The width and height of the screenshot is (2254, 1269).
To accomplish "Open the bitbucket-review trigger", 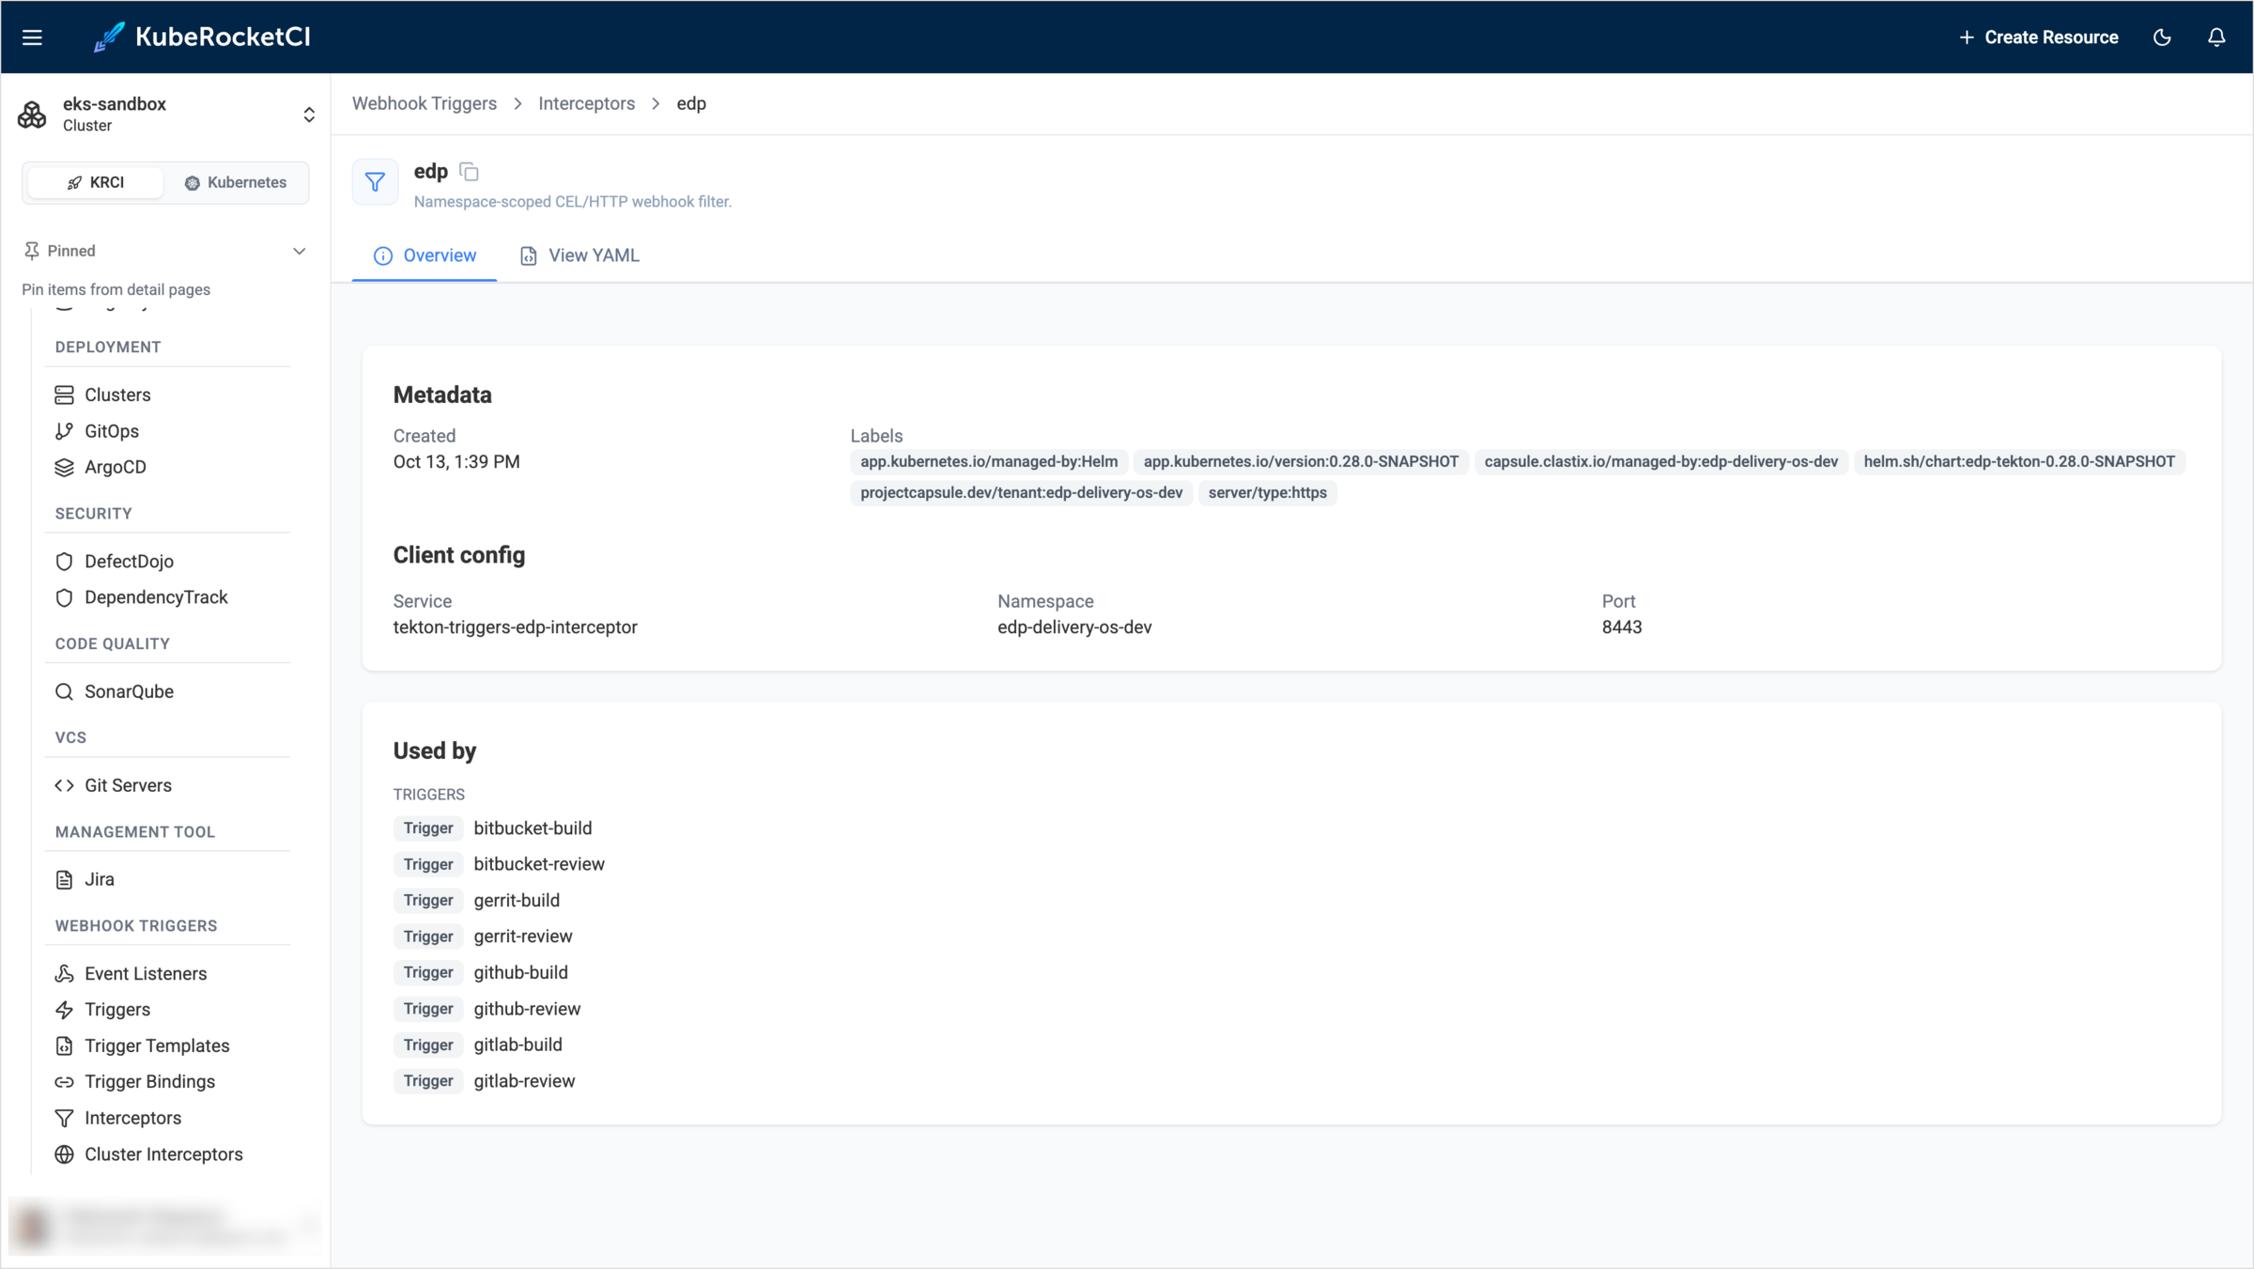I will tap(539, 864).
